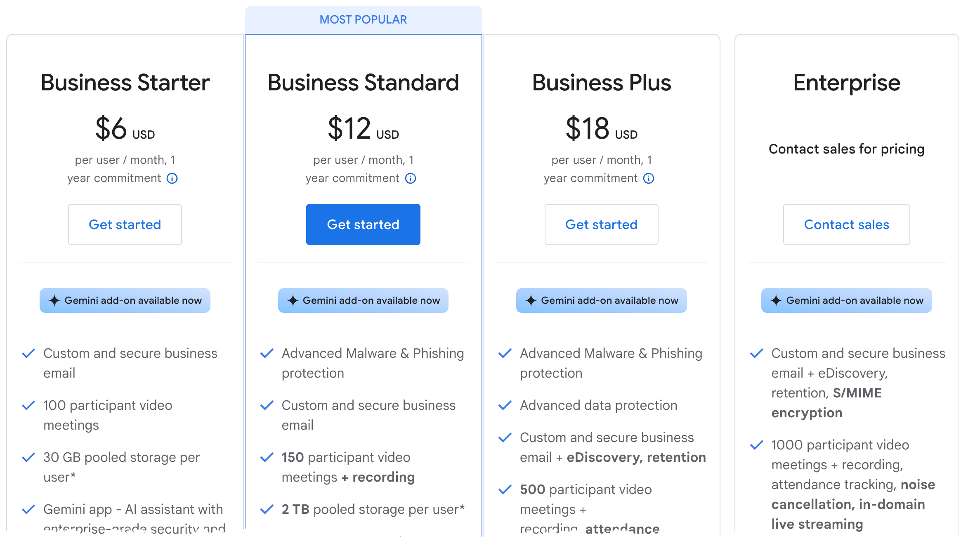Click the Enterprise plan heading
Viewport: 968px width, 558px height.
coord(846,83)
